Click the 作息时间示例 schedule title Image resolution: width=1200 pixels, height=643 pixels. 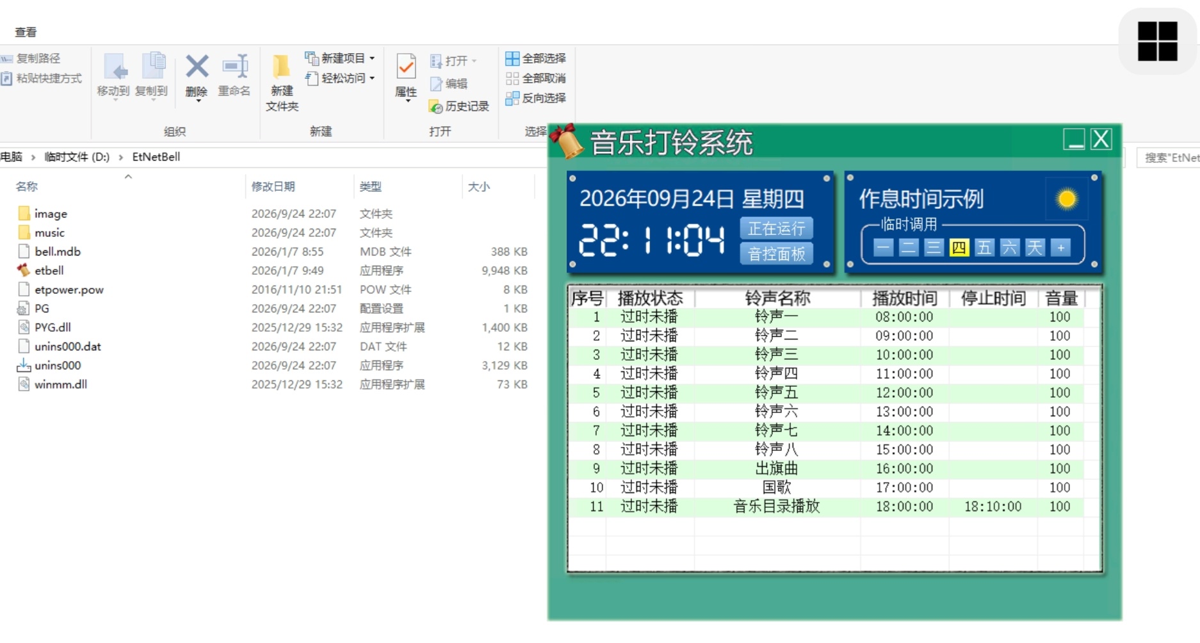click(x=921, y=199)
